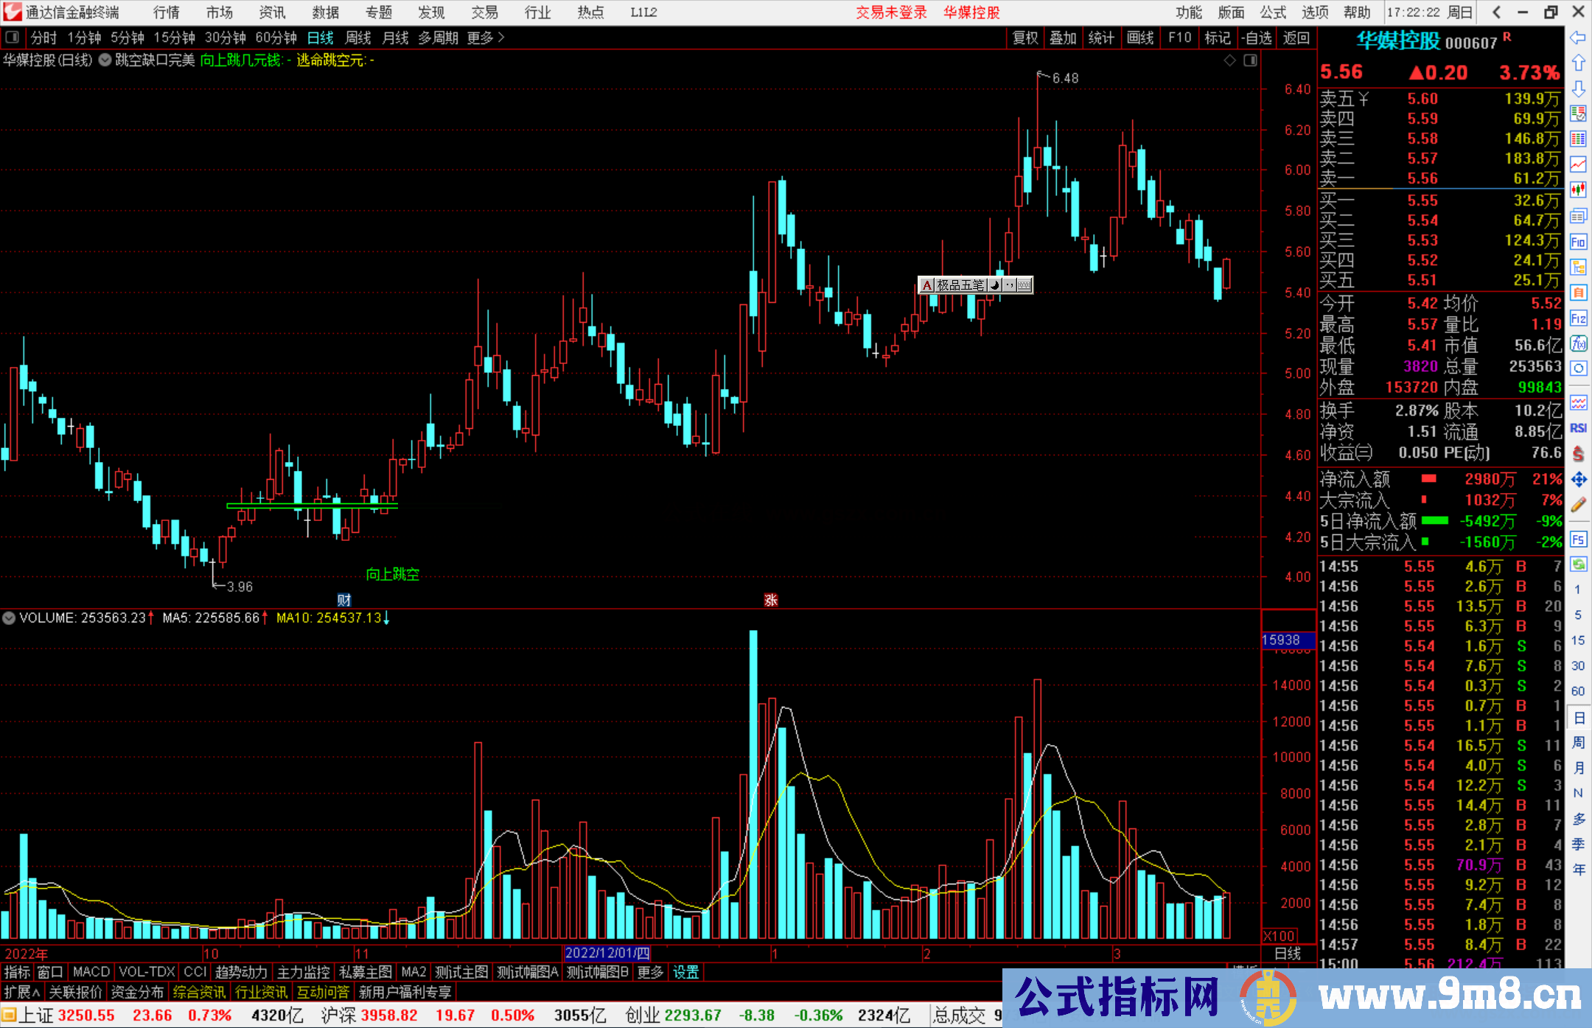Open the tree hierarchy icon in right sidebar
This screenshot has height=1028, width=1592.
[1578, 267]
